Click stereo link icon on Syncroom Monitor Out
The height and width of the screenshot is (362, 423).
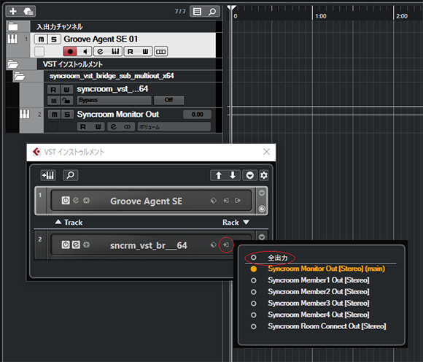pyautogui.click(x=128, y=126)
